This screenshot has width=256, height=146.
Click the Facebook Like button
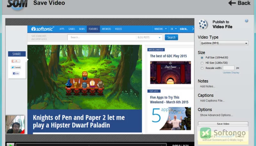pyautogui.click(x=16, y=74)
